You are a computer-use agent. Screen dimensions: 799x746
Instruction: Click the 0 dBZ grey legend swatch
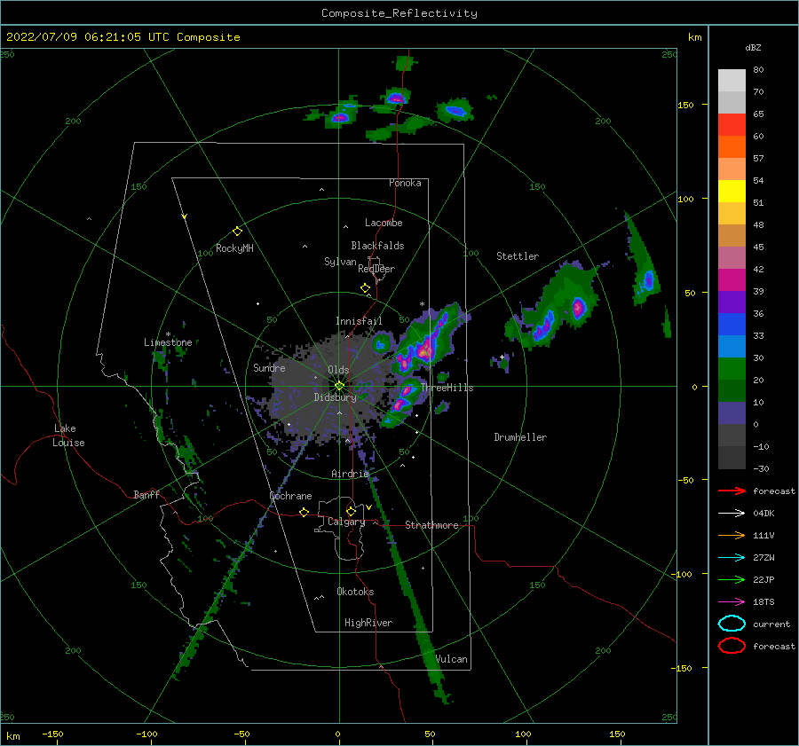click(x=732, y=435)
